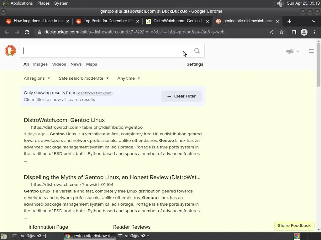Screen dimensions: 321x240
Task: Click the Chrome address bar URL
Action: pyautogui.click(x=134, y=32)
